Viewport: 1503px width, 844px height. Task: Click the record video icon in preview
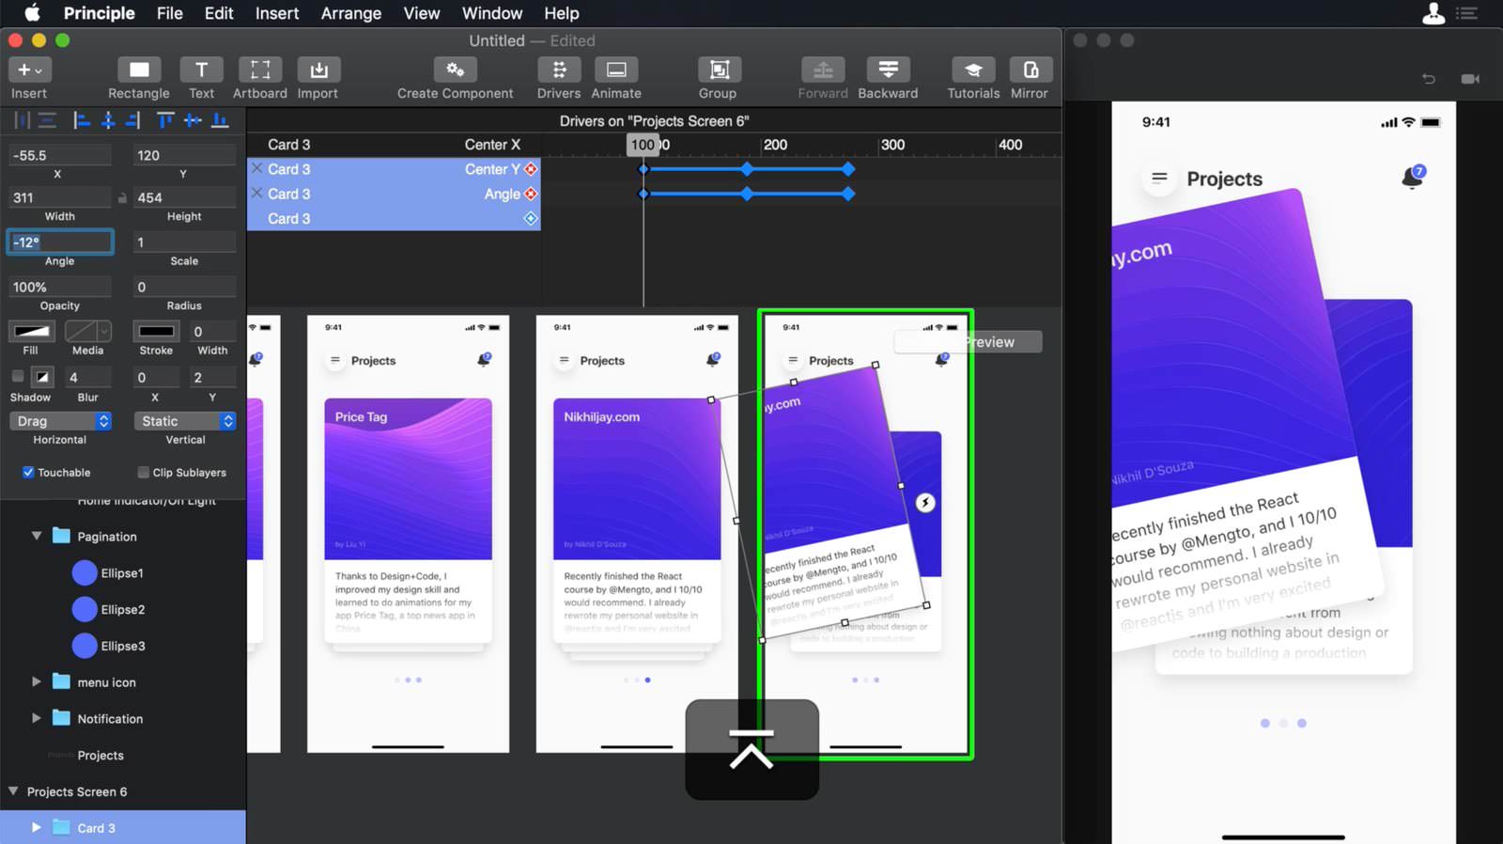coord(1471,79)
